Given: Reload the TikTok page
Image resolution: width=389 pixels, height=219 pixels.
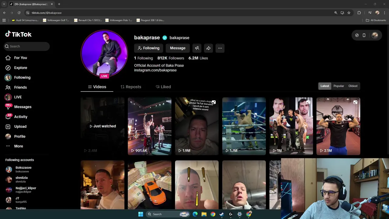Looking at the screenshot, I should (19, 13).
